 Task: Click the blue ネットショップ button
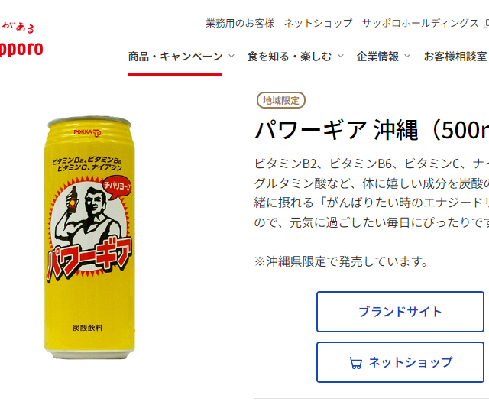click(x=400, y=362)
